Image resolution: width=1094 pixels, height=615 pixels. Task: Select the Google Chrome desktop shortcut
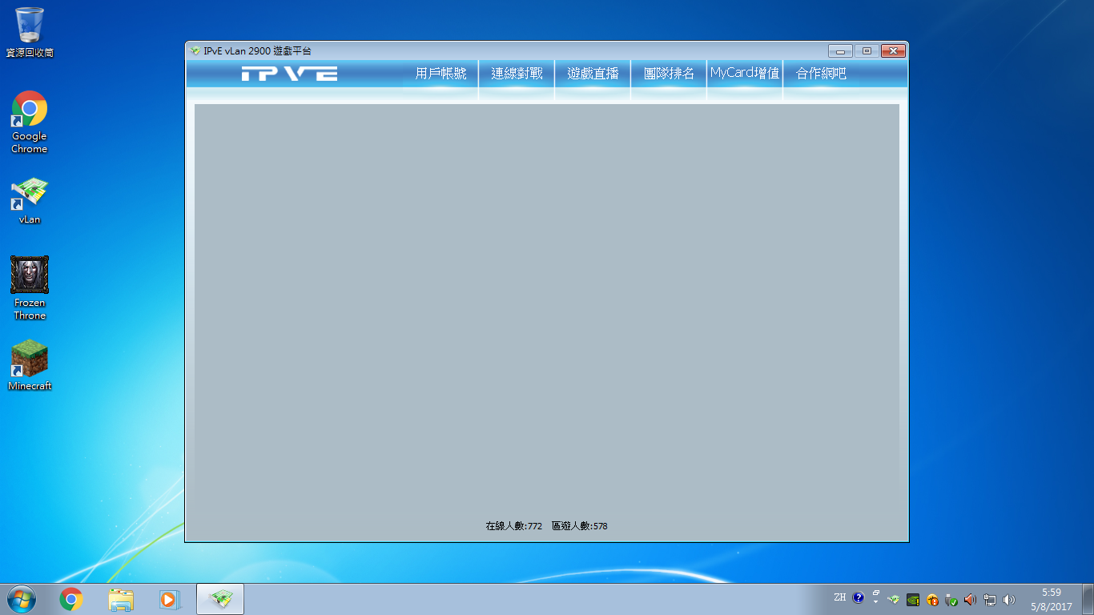click(x=30, y=123)
